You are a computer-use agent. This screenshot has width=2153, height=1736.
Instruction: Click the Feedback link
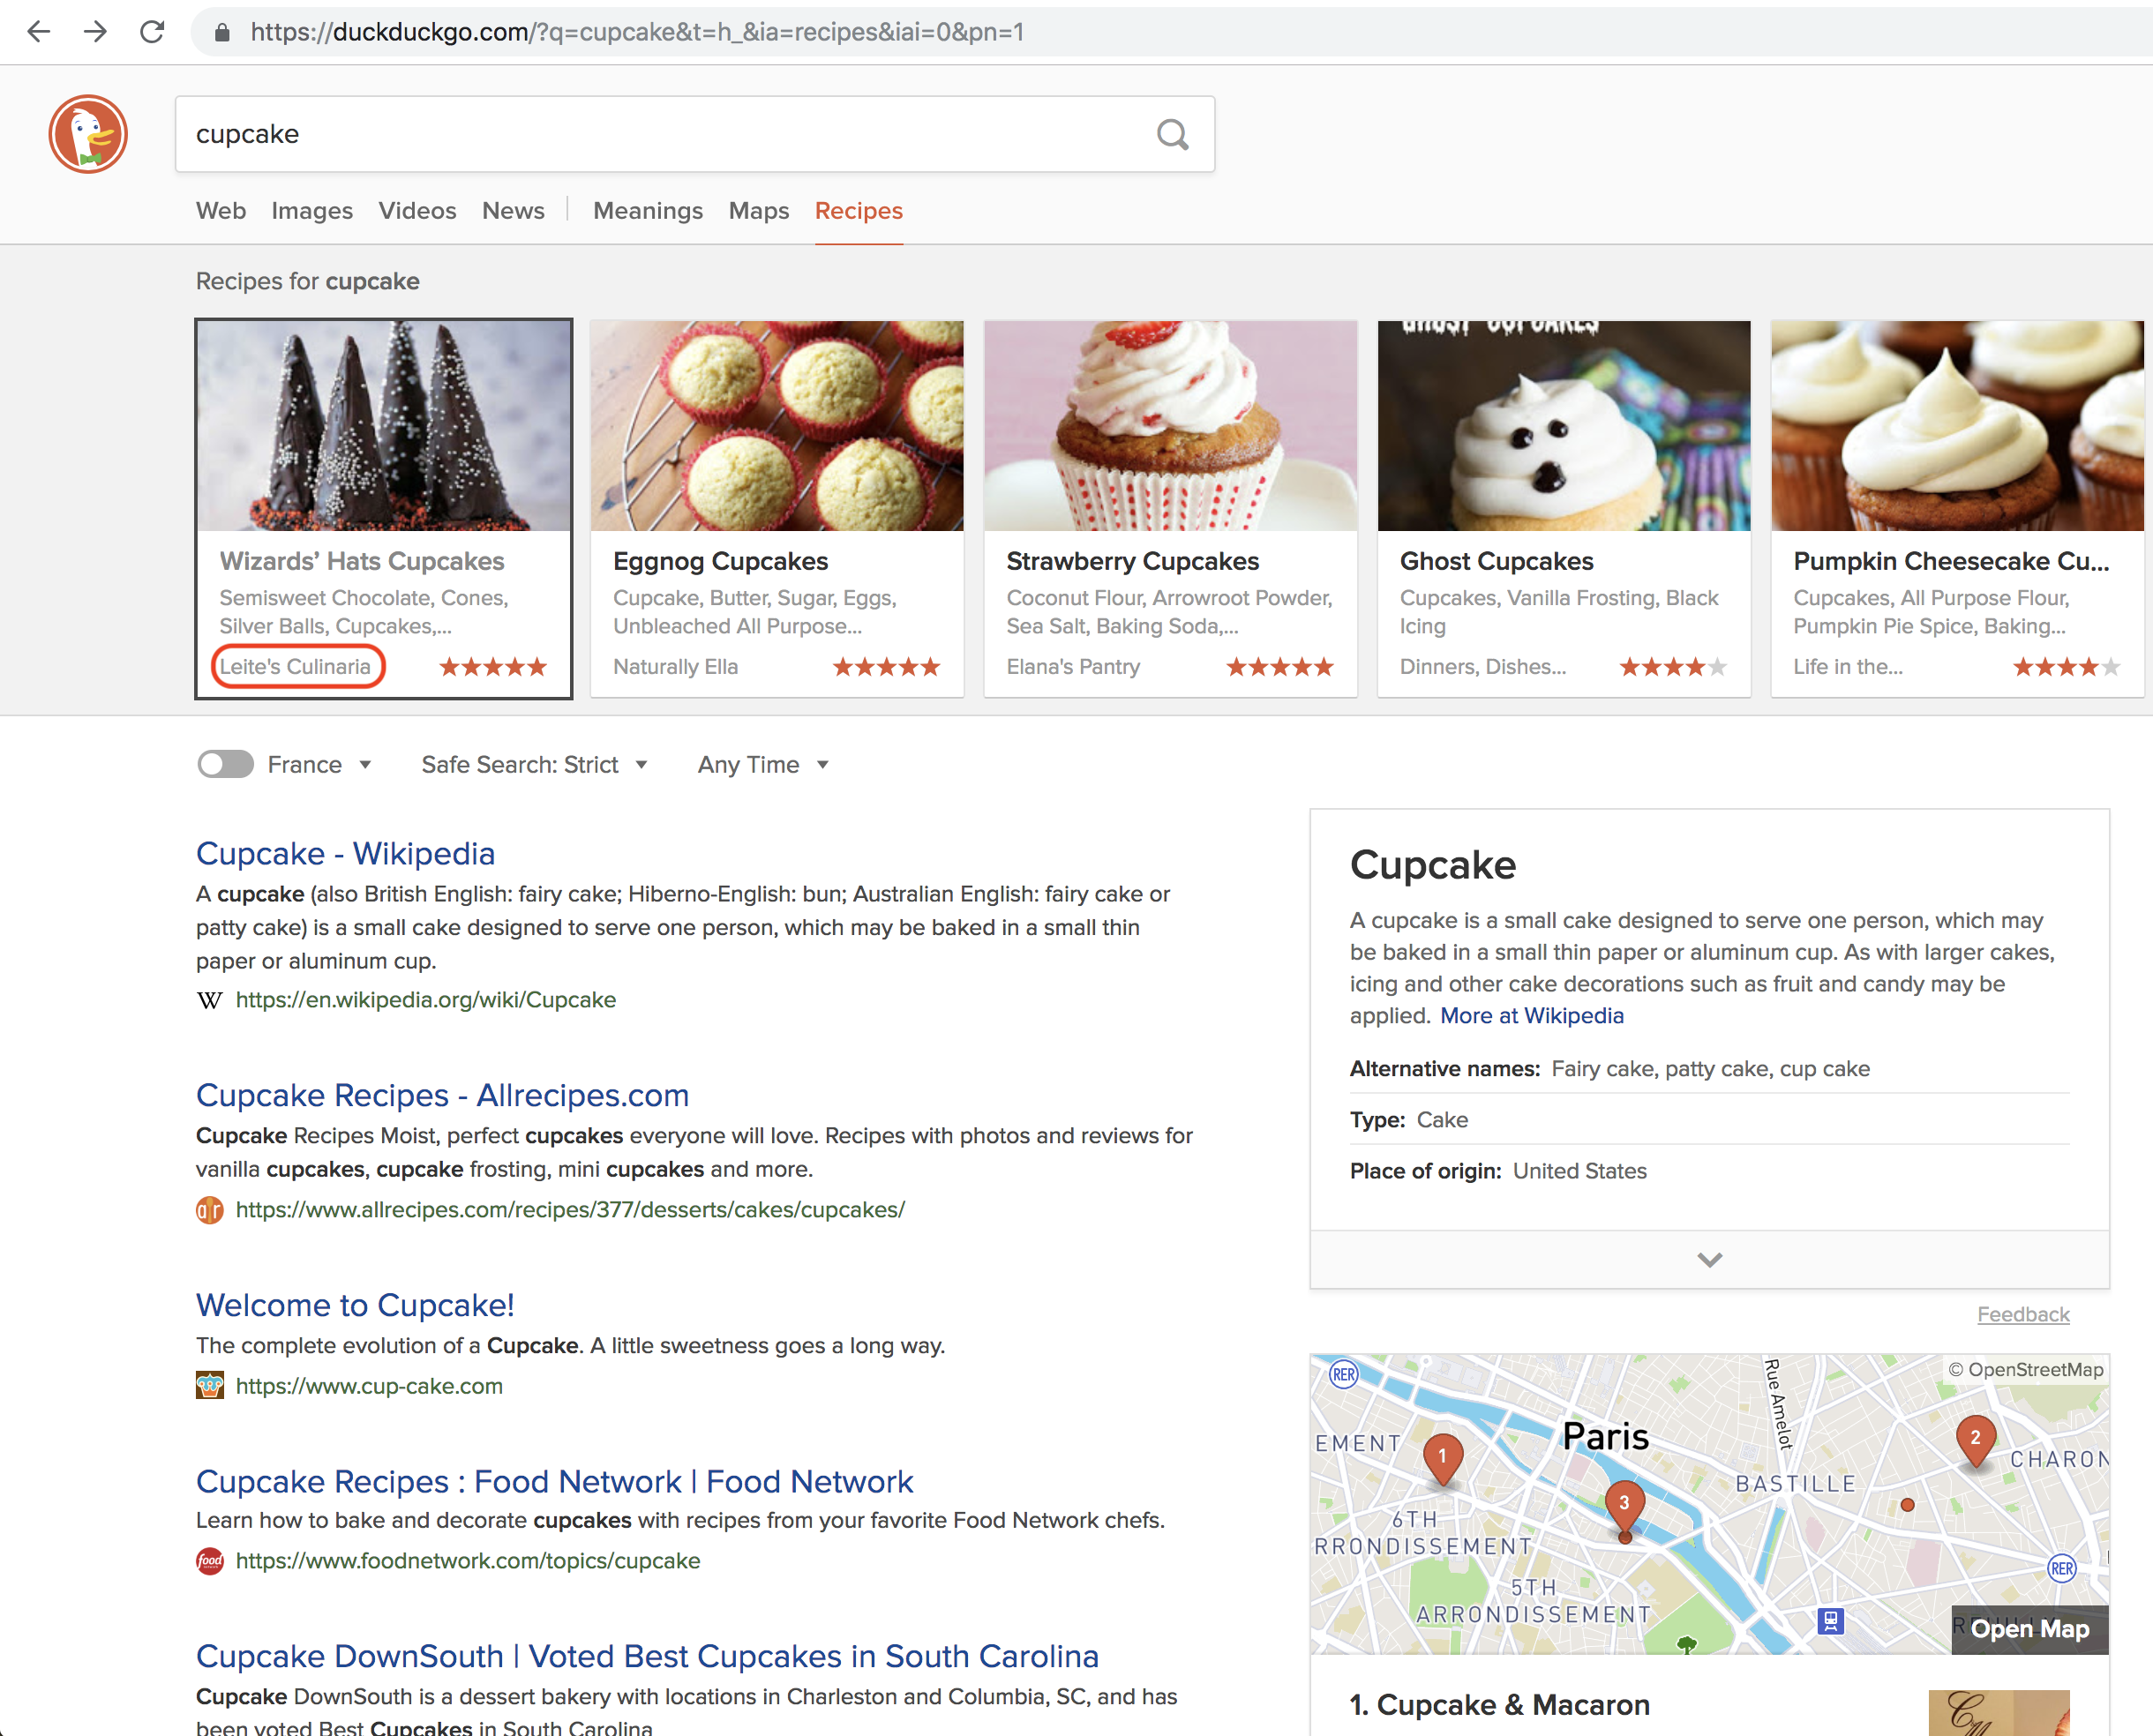pos(2023,1315)
